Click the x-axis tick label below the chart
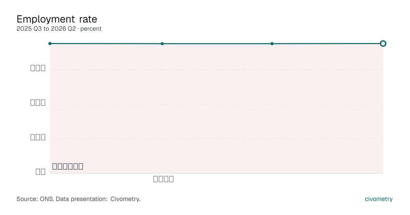This screenshot has height=215, width=410. tap(163, 179)
